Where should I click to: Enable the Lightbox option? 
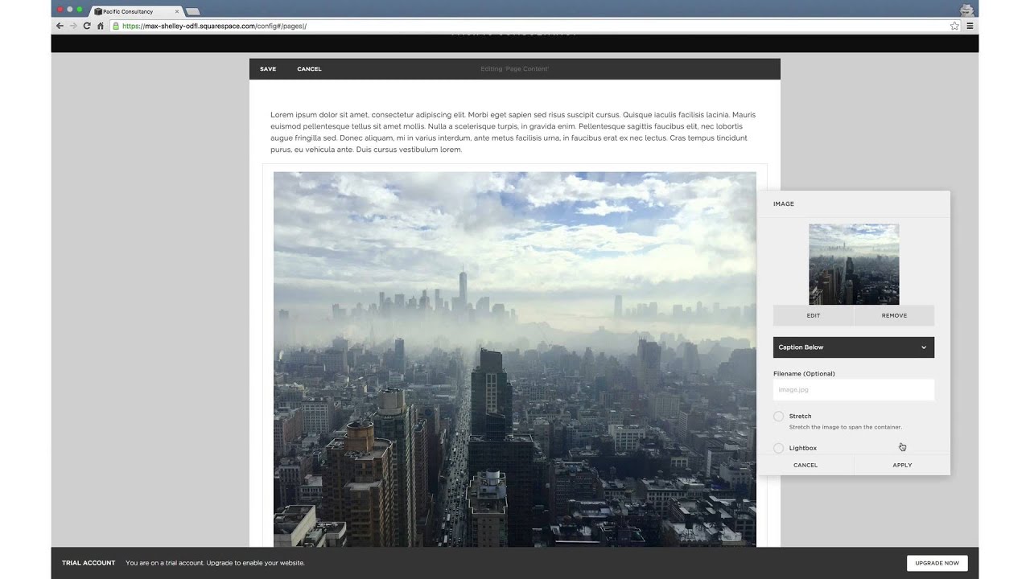pos(778,448)
